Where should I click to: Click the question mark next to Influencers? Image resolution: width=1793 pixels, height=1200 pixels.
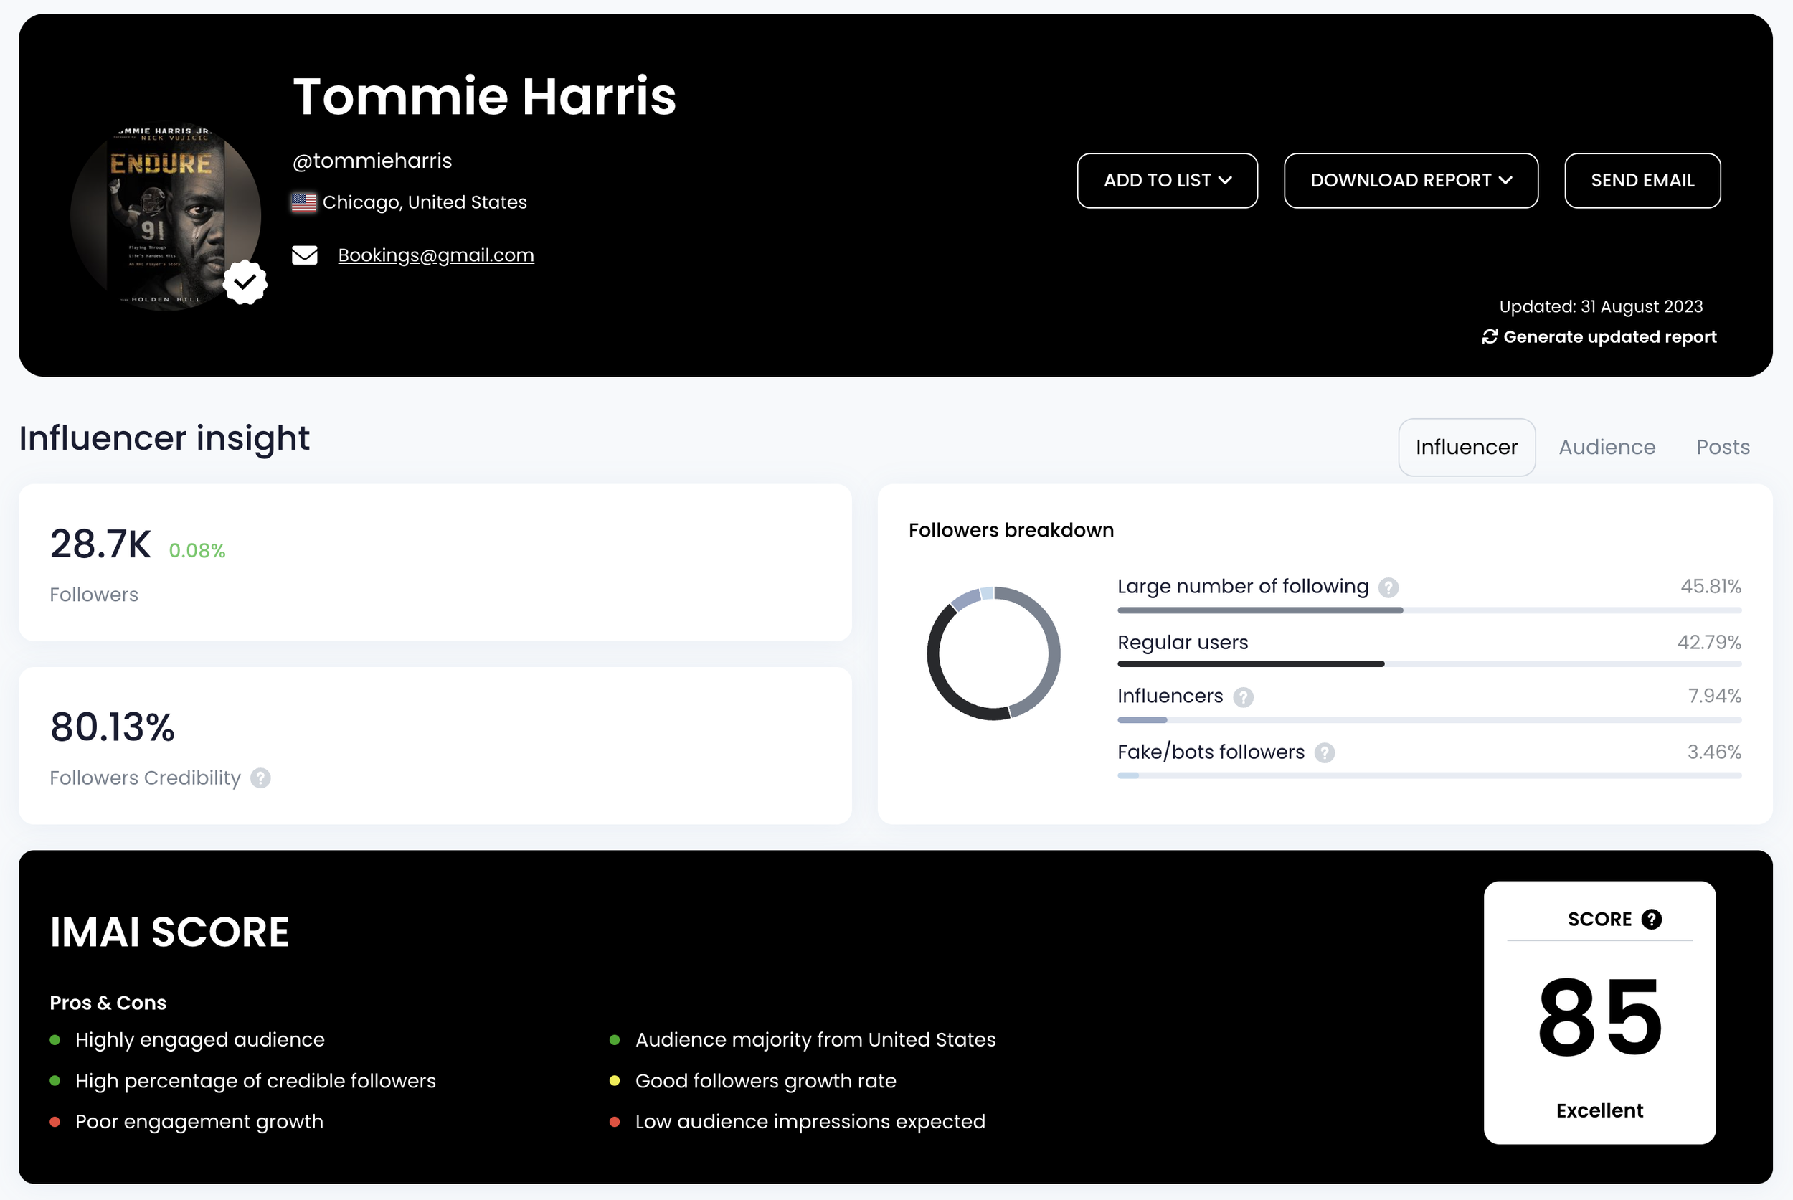[1244, 697]
